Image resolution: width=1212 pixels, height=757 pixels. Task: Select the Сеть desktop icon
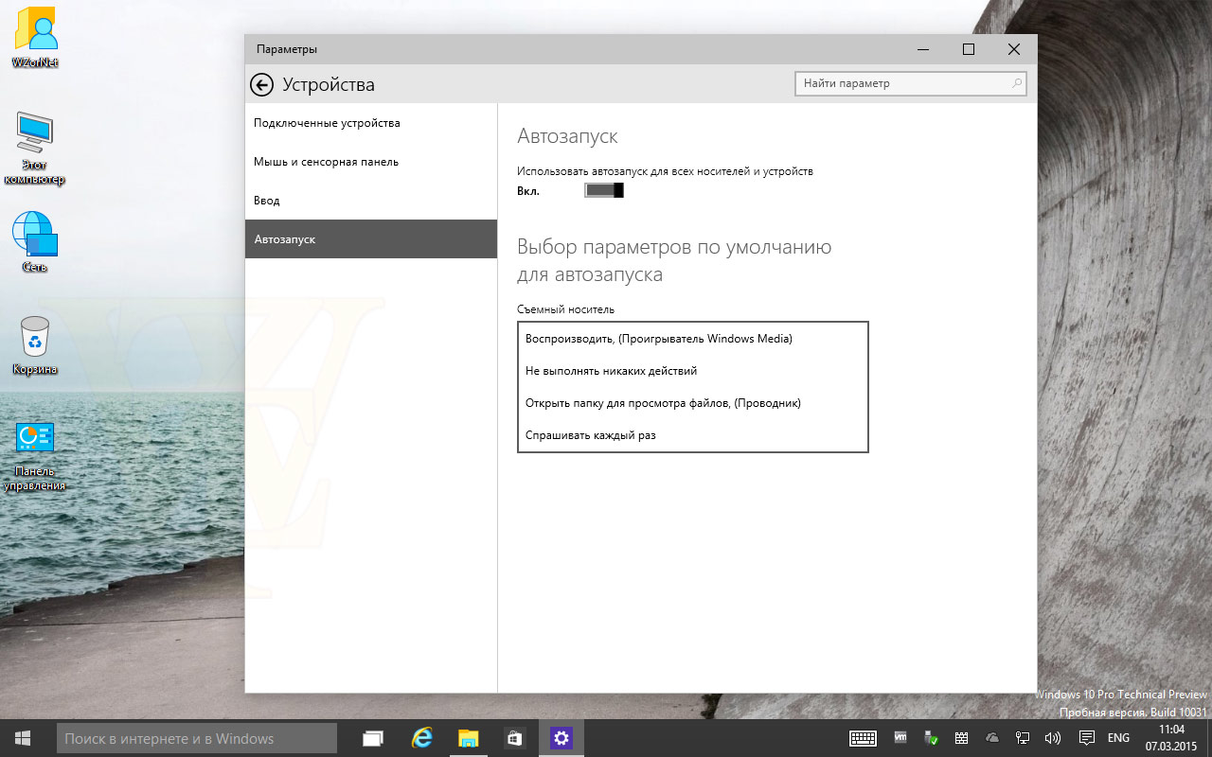[35, 241]
